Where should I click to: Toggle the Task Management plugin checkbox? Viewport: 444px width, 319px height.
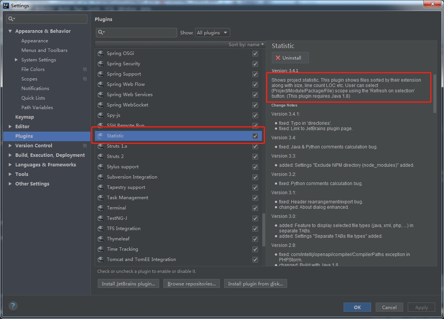255,198
